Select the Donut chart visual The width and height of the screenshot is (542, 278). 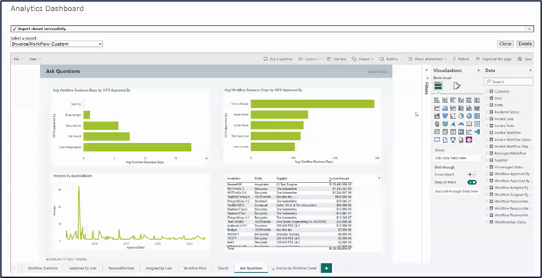469,116
